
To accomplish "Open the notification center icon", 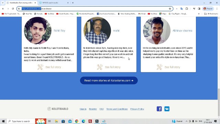I will (x=216, y=121).
